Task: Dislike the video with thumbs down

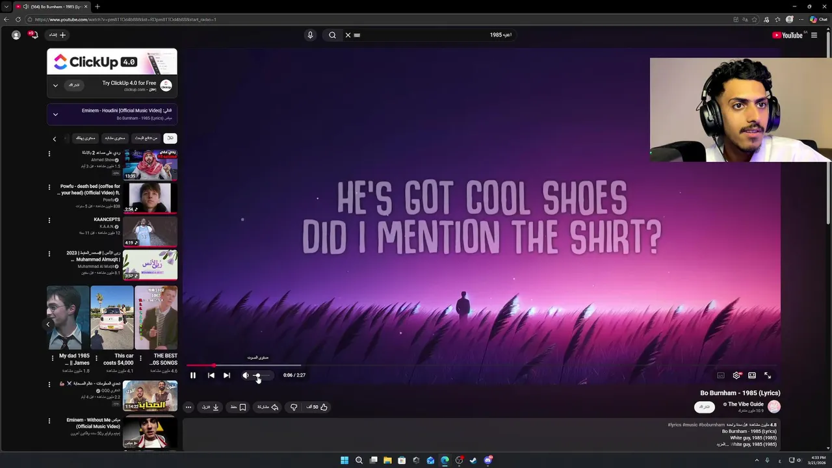Action: tap(294, 407)
